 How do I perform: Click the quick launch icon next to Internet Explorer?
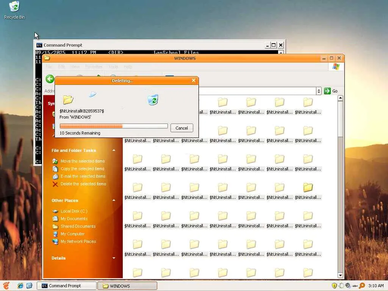(29, 286)
